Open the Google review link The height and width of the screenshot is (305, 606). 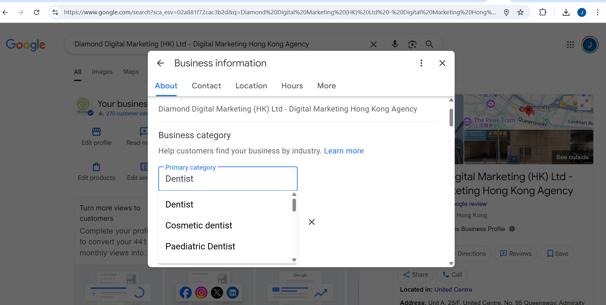point(471,204)
